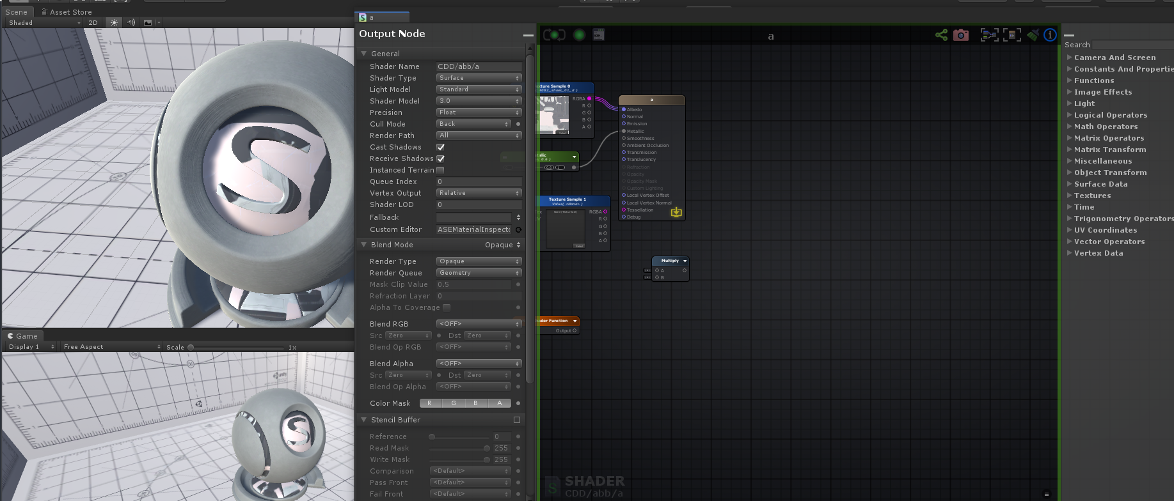Click the yellow download icon on output node

676,212
